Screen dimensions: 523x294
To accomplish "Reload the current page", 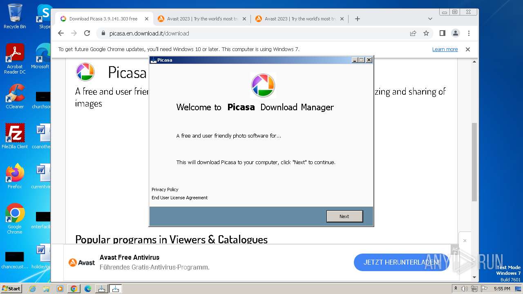I will (87, 33).
